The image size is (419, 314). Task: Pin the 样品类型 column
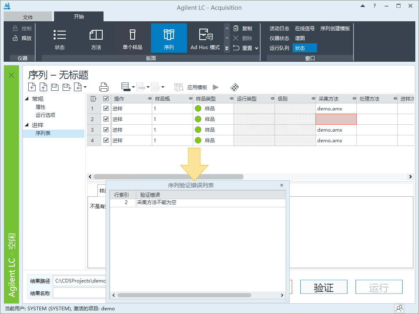[x=232, y=99]
